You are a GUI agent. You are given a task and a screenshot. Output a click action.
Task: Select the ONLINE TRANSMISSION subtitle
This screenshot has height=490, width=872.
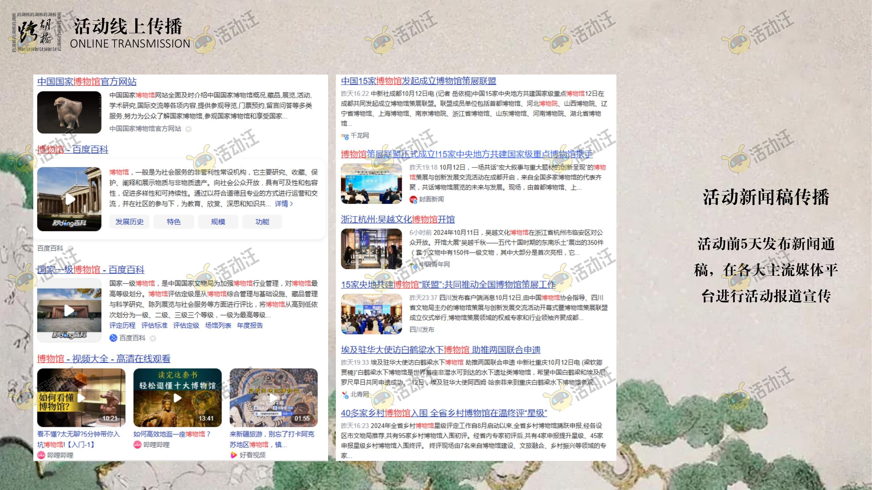pyautogui.click(x=130, y=44)
